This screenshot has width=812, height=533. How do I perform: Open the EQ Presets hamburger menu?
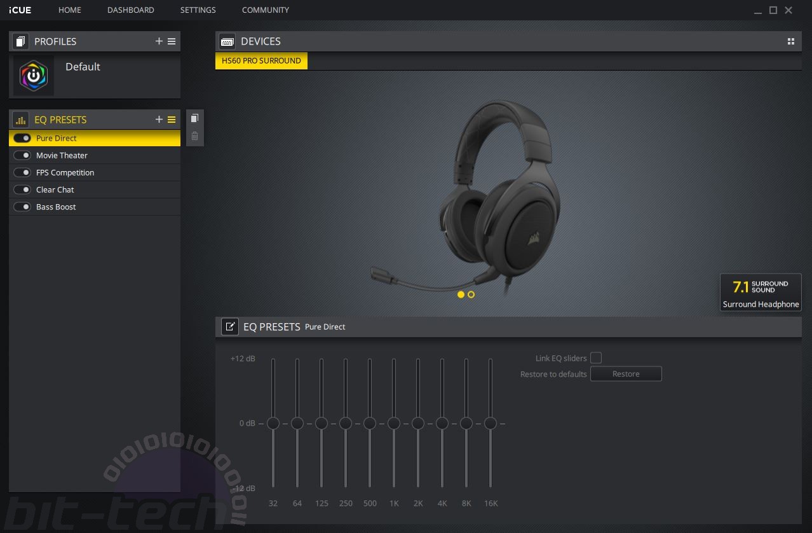[172, 120]
